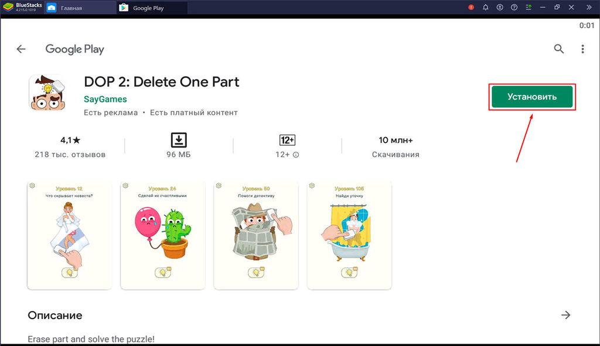Click the 10 млн+ Скачивания stat
The height and width of the screenshot is (346, 600).
coord(396,147)
